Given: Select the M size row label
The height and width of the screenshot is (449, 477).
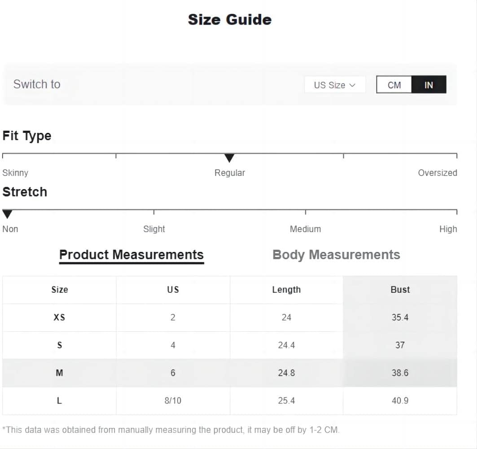Looking at the screenshot, I should coord(59,373).
